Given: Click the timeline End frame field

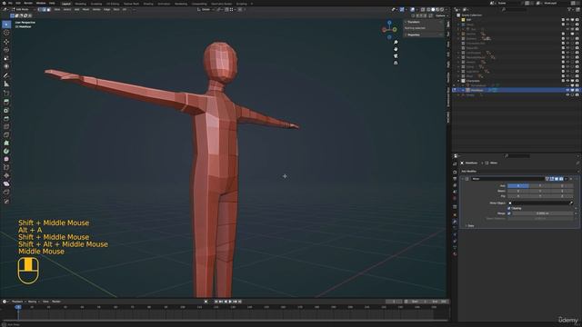Looking at the screenshot, I should tap(437, 302).
